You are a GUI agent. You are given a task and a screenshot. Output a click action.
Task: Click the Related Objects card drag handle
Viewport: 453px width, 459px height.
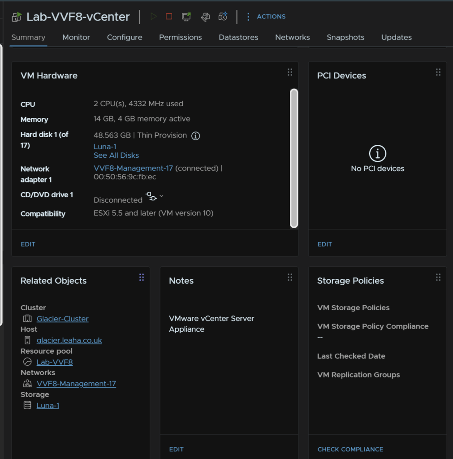pyautogui.click(x=141, y=277)
